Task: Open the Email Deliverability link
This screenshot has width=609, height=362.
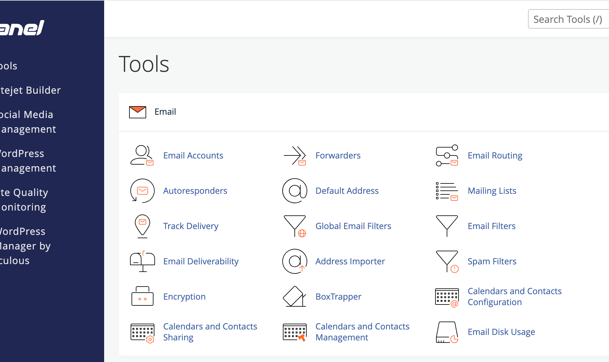Action: tap(201, 261)
